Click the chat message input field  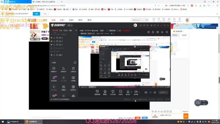tap(171, 116)
